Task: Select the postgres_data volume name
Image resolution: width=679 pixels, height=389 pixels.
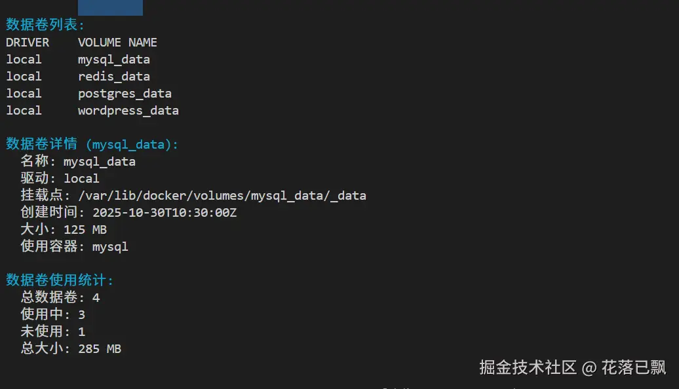Action: [125, 94]
